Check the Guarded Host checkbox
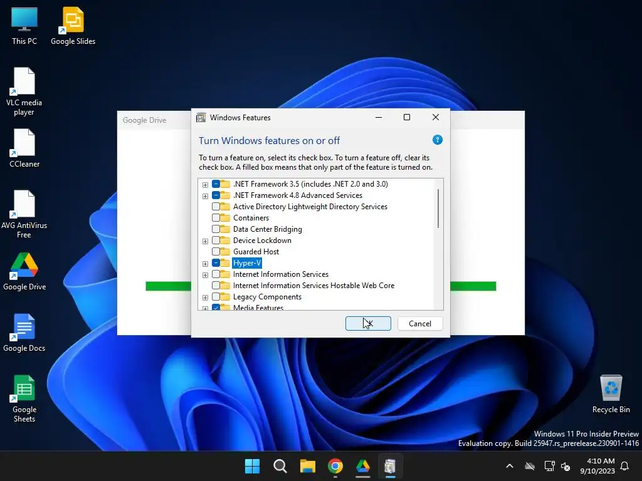The height and width of the screenshot is (481, 642). [x=216, y=252]
